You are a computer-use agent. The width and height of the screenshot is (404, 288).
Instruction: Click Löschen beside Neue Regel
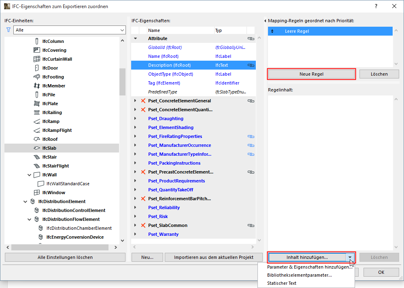point(379,74)
